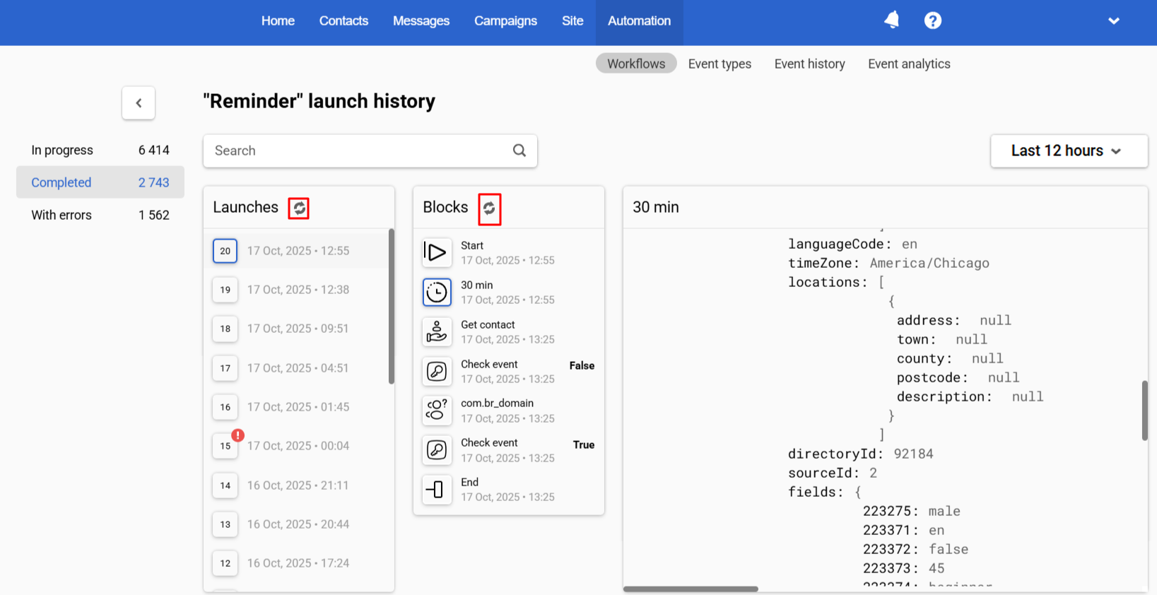Open launch number 12
The image size is (1157, 595).
coord(225,563)
